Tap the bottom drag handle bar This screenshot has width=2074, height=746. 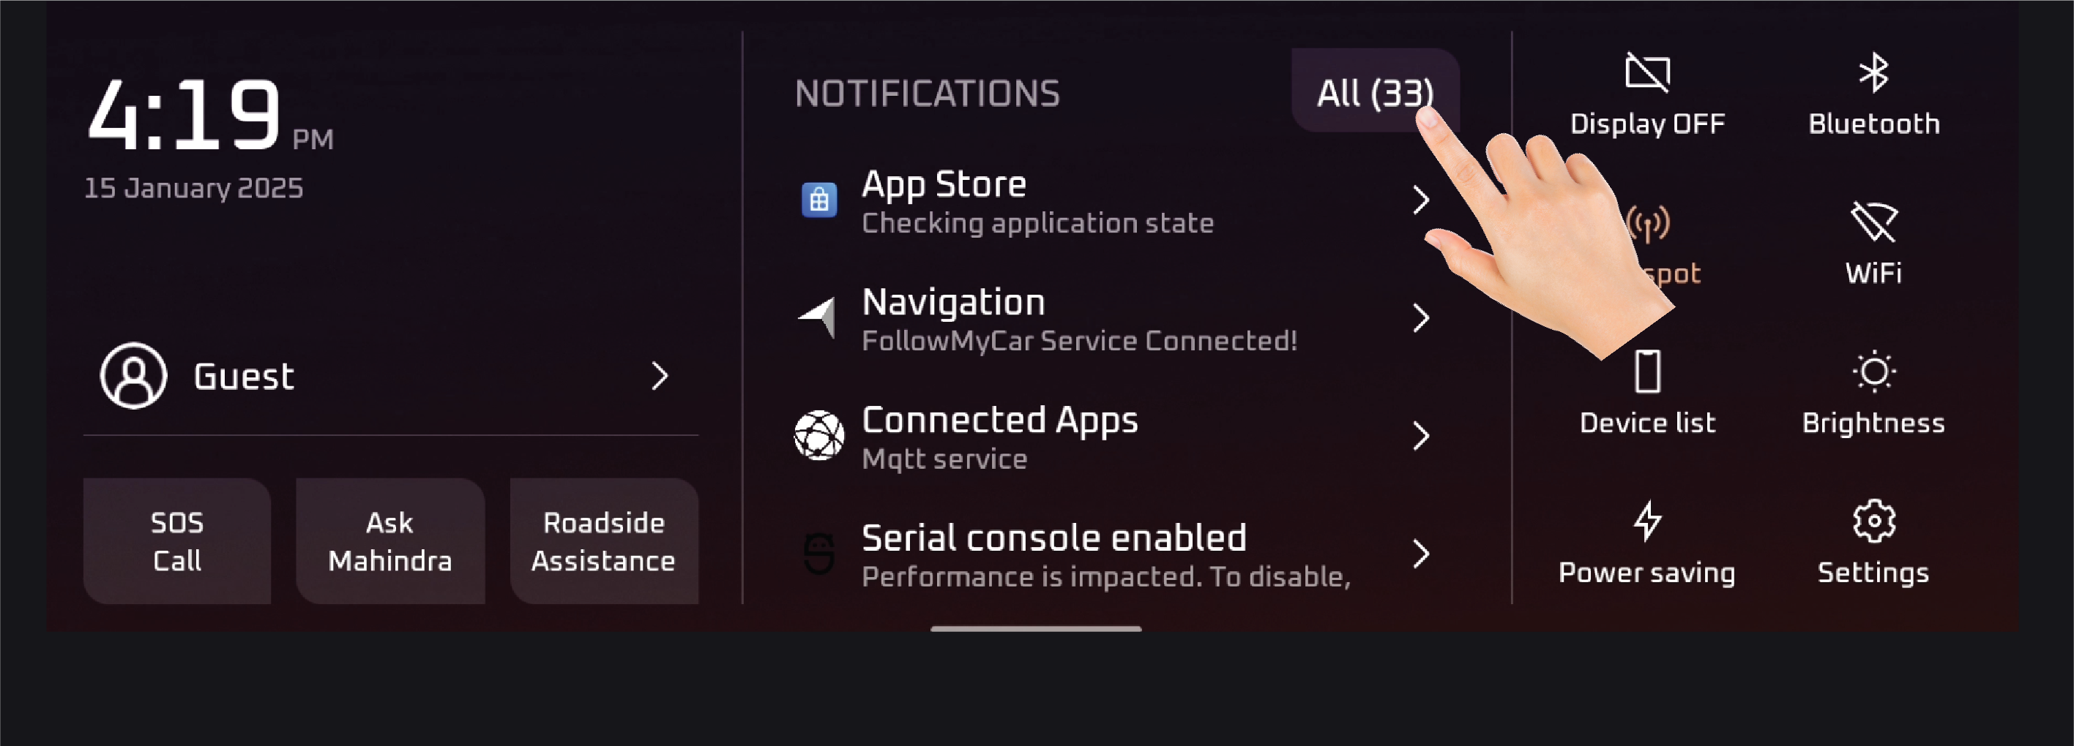(x=1036, y=628)
